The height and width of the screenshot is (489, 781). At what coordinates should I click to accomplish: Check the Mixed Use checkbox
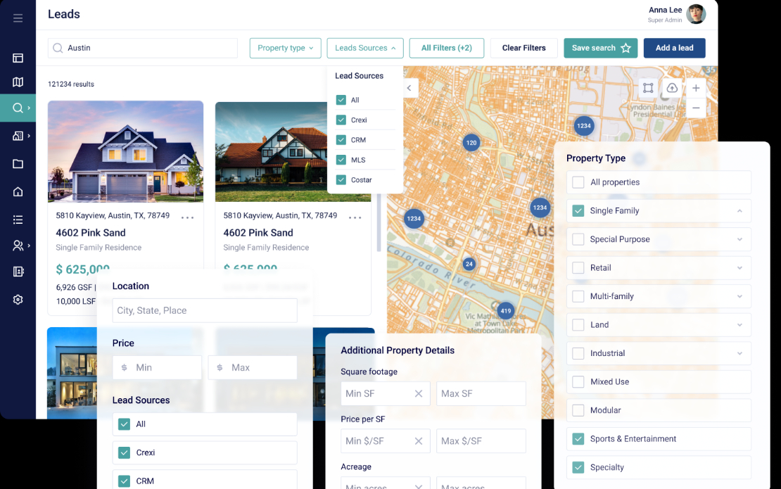(578, 382)
